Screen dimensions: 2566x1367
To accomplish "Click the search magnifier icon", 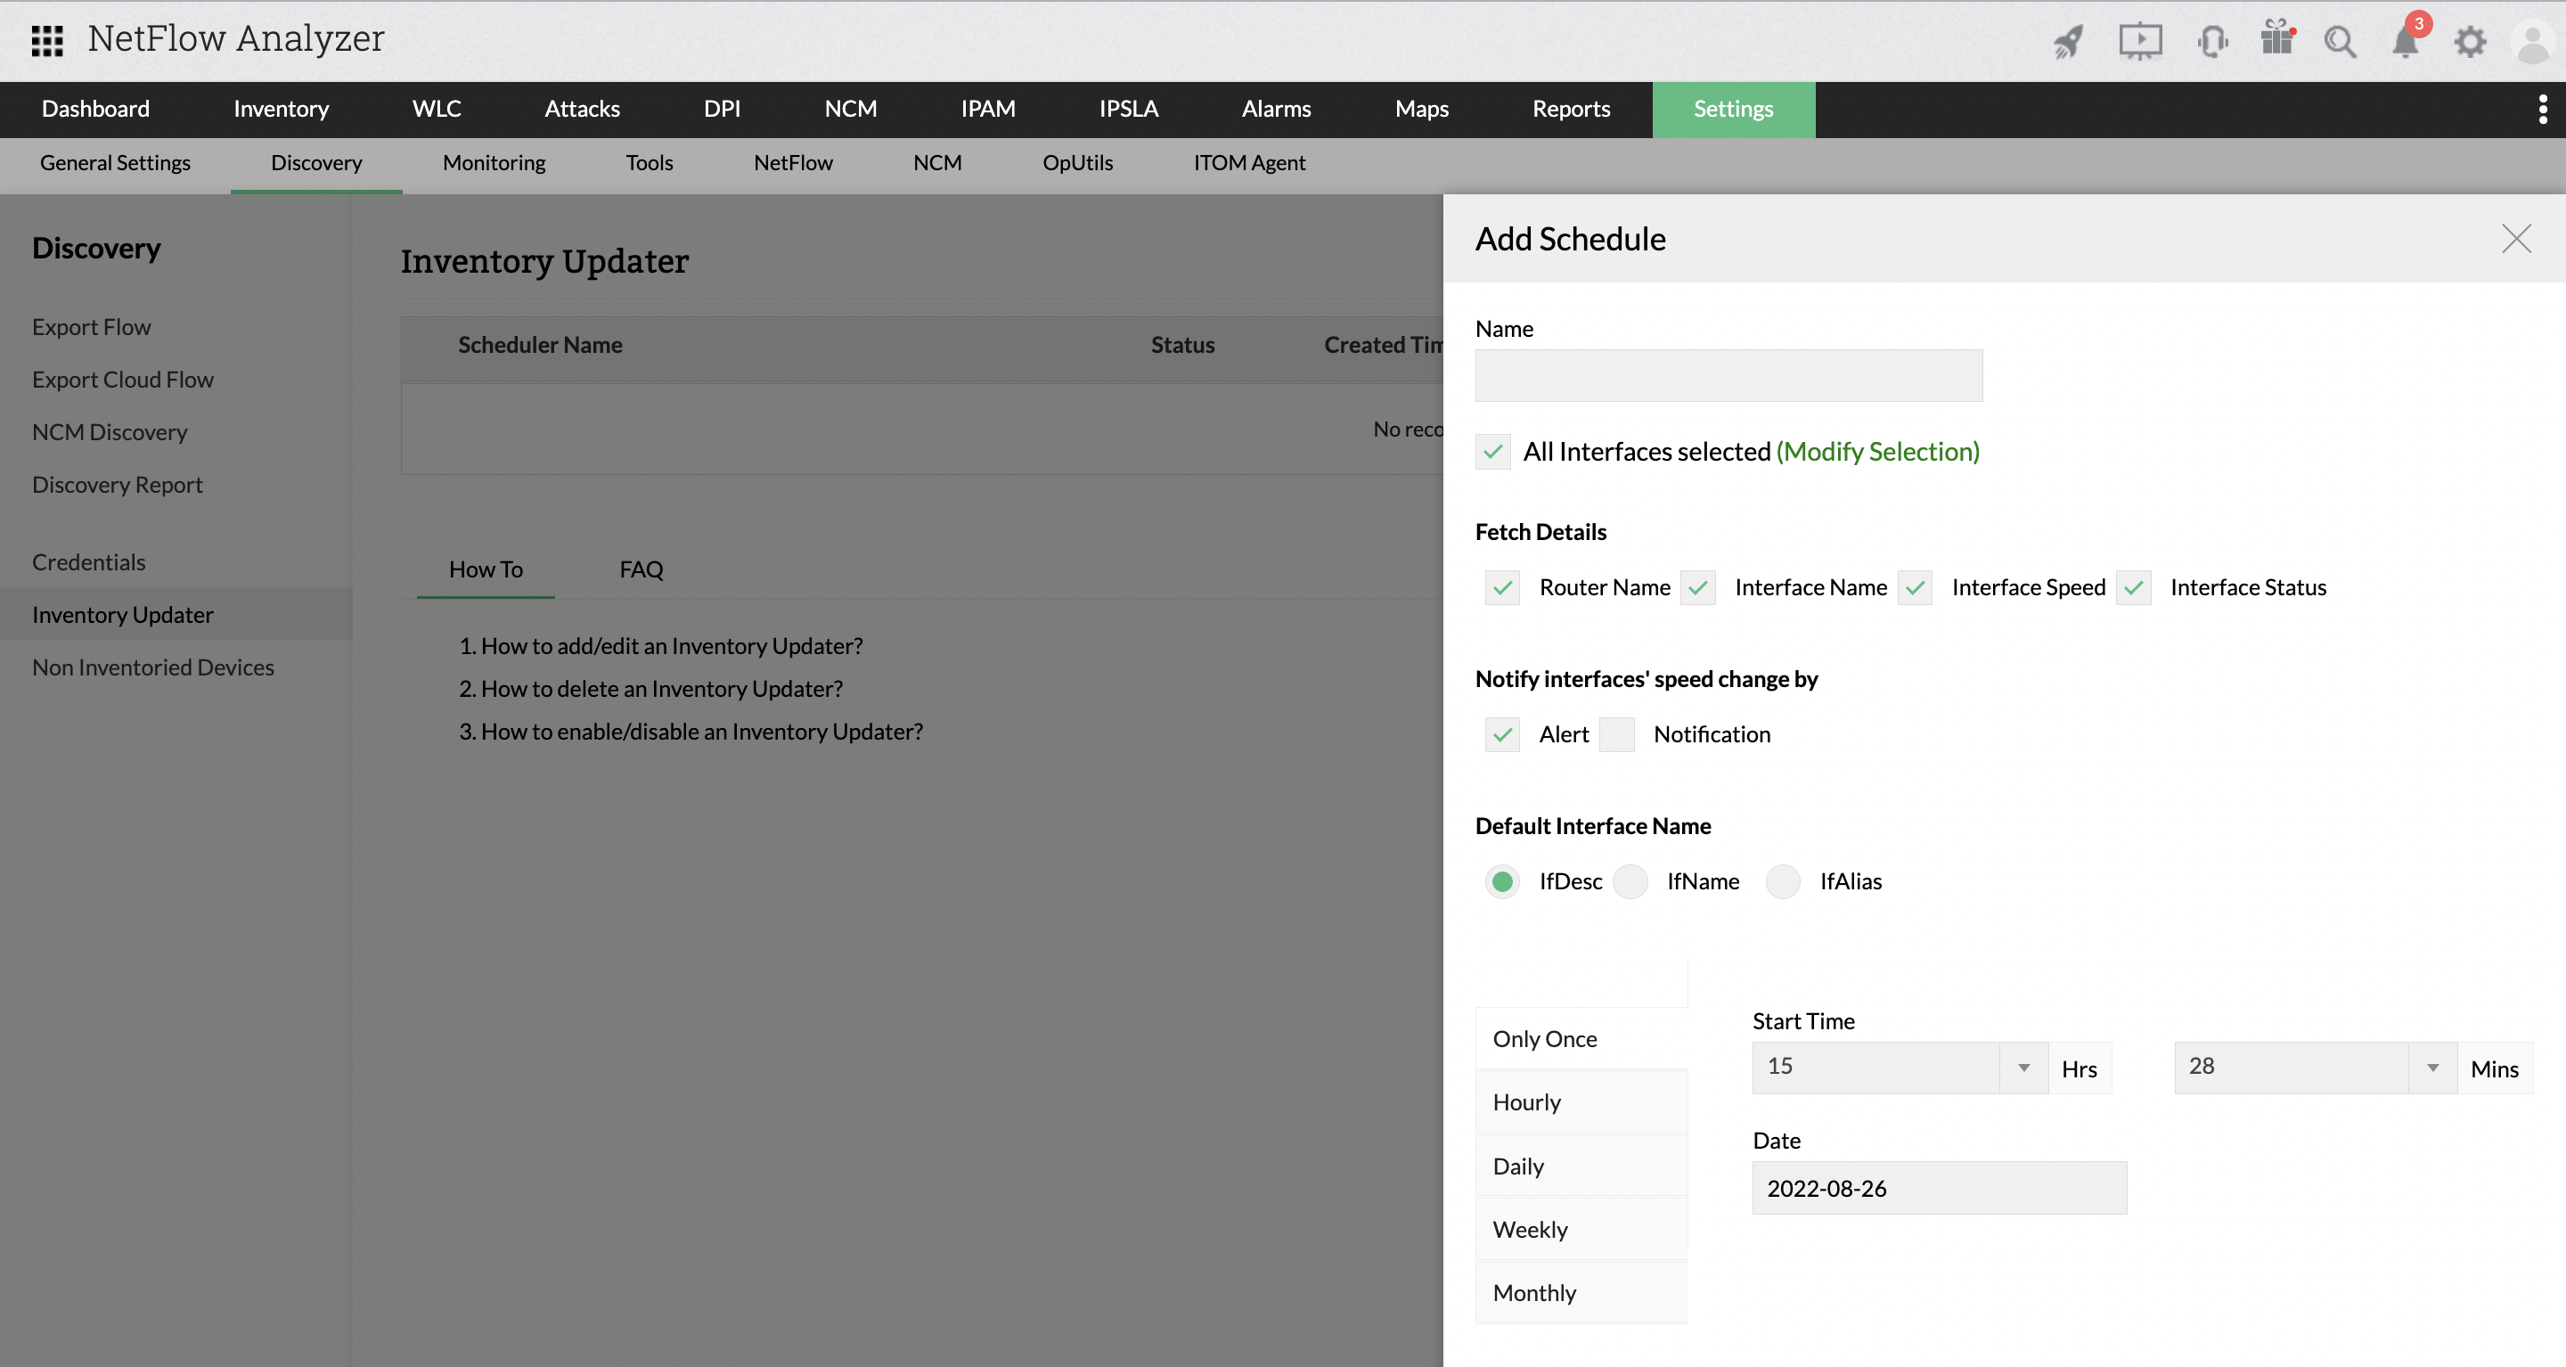I will [2340, 42].
